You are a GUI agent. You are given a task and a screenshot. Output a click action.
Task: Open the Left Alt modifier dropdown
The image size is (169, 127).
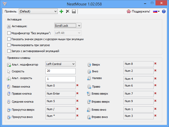tap(68, 33)
